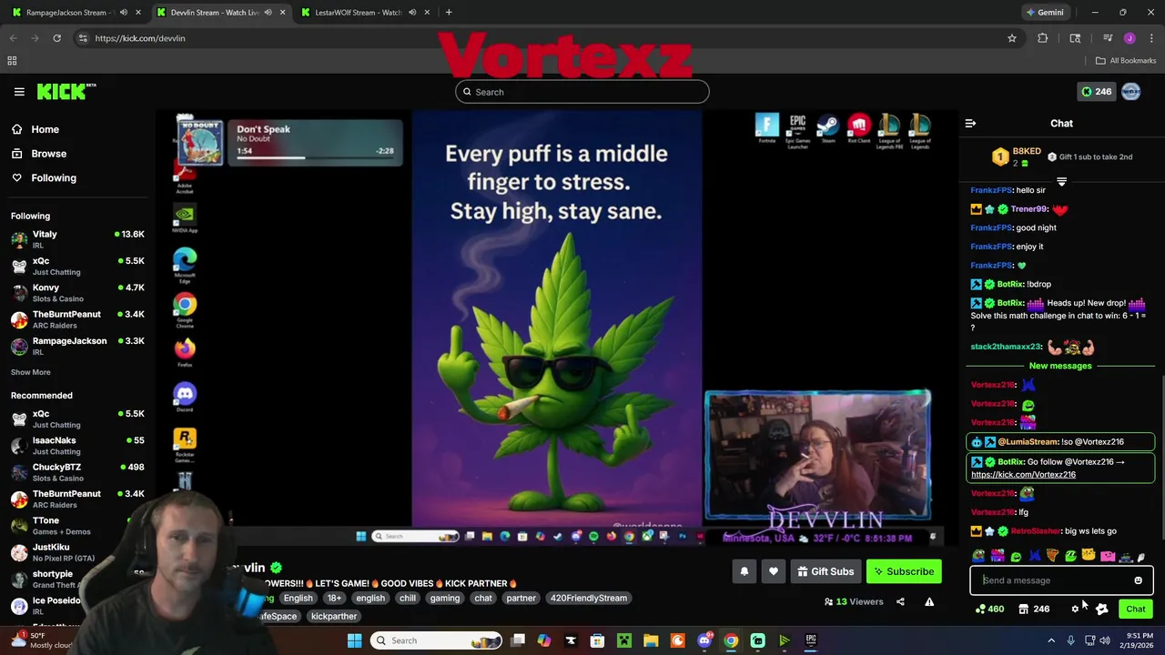Open the browser extensions puzzle icon

(x=1043, y=38)
